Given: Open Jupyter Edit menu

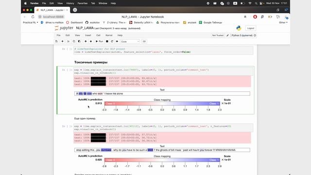Looking at the screenshot, I should point(68,35).
